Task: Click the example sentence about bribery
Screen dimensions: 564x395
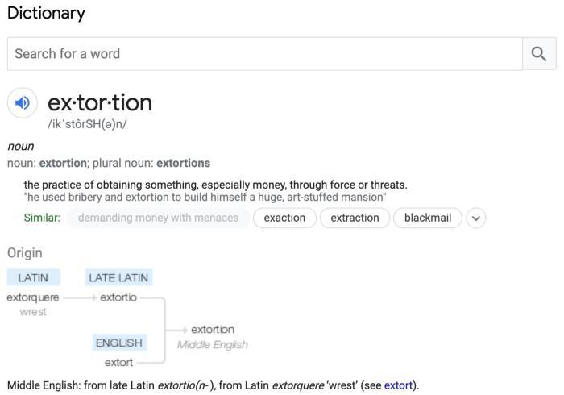Action: click(205, 197)
